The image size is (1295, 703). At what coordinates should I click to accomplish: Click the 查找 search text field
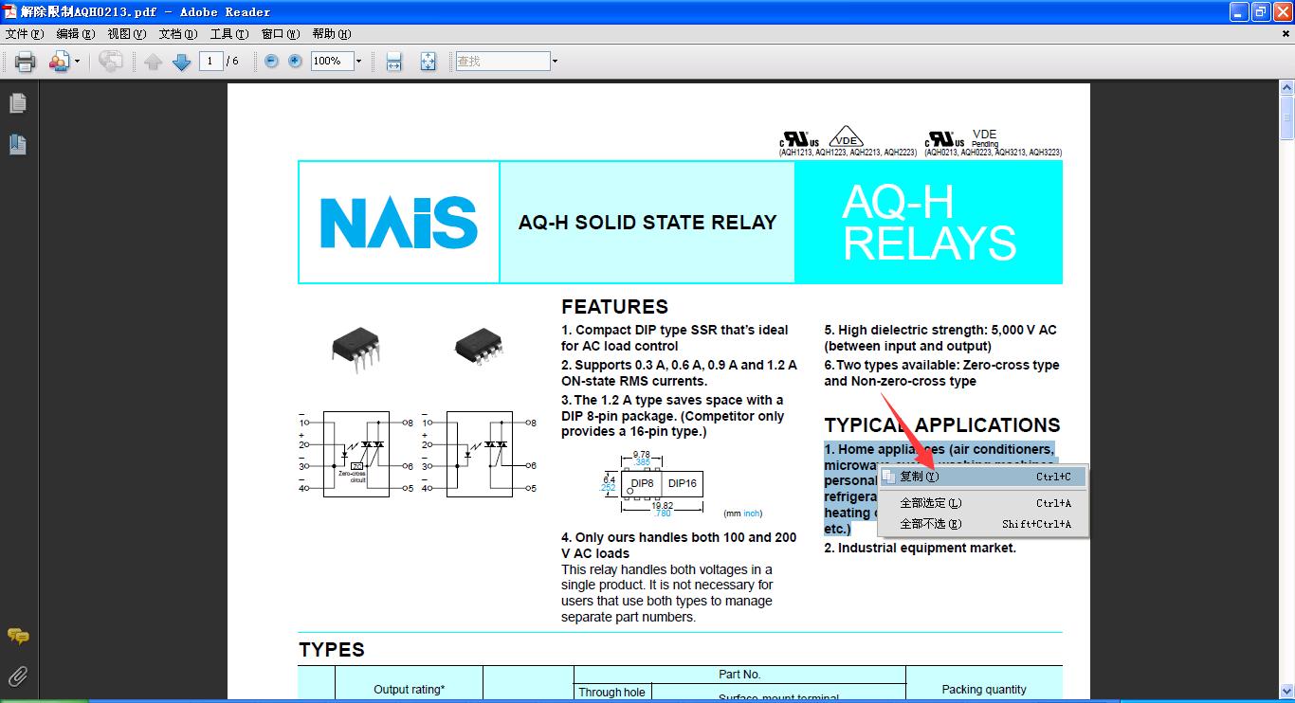point(502,62)
